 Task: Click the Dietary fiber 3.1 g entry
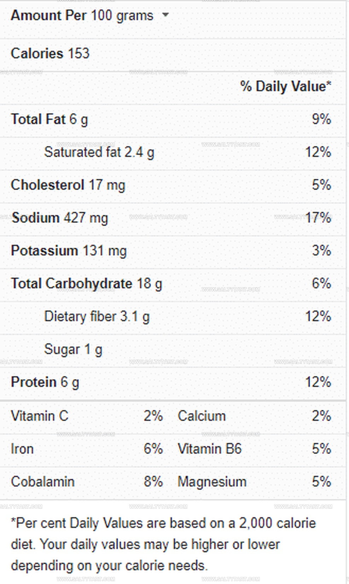(97, 317)
